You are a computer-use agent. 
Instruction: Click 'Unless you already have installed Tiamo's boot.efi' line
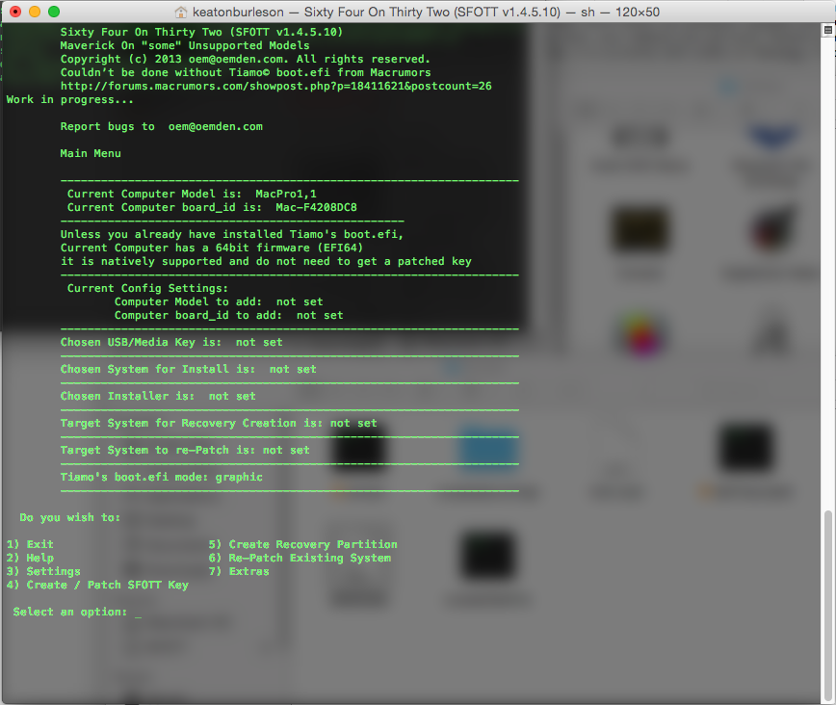(232, 234)
